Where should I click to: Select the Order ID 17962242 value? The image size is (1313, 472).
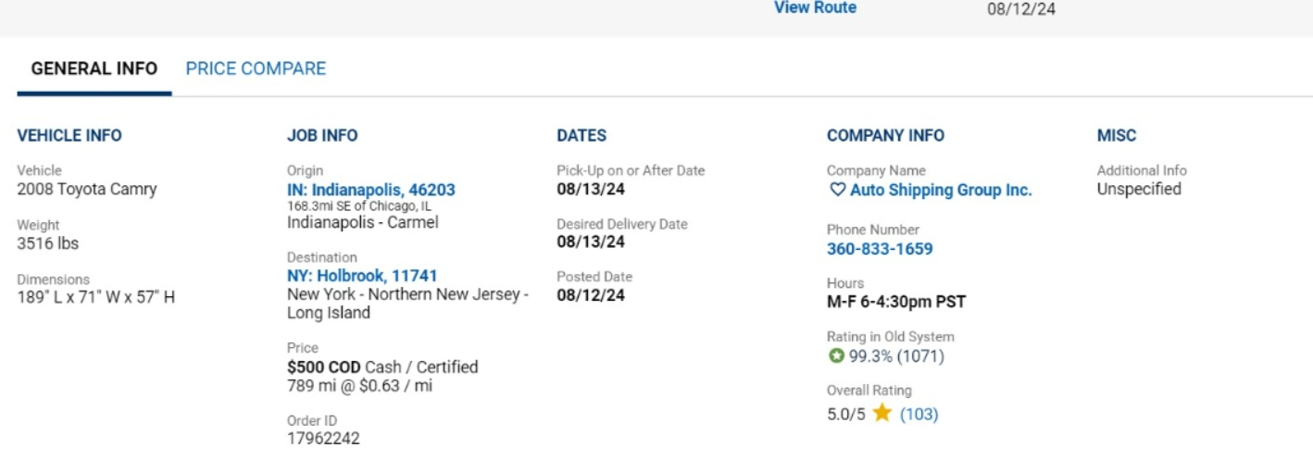[x=323, y=439]
